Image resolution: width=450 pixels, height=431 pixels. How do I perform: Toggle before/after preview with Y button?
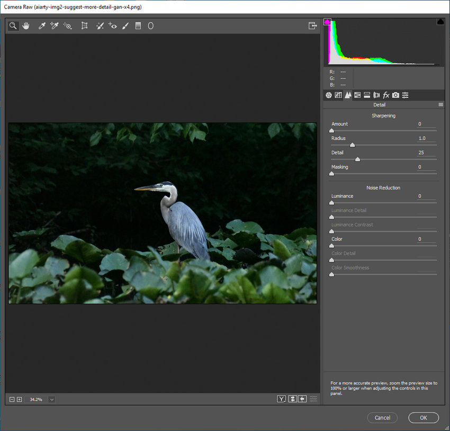(281, 399)
